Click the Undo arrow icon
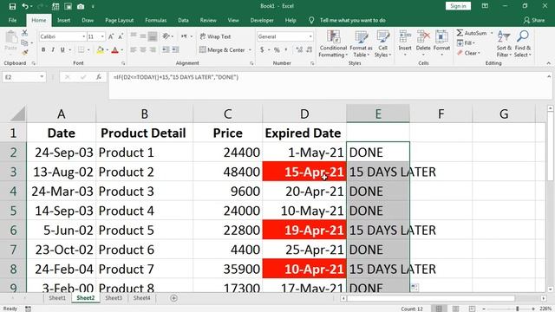 click(25, 6)
